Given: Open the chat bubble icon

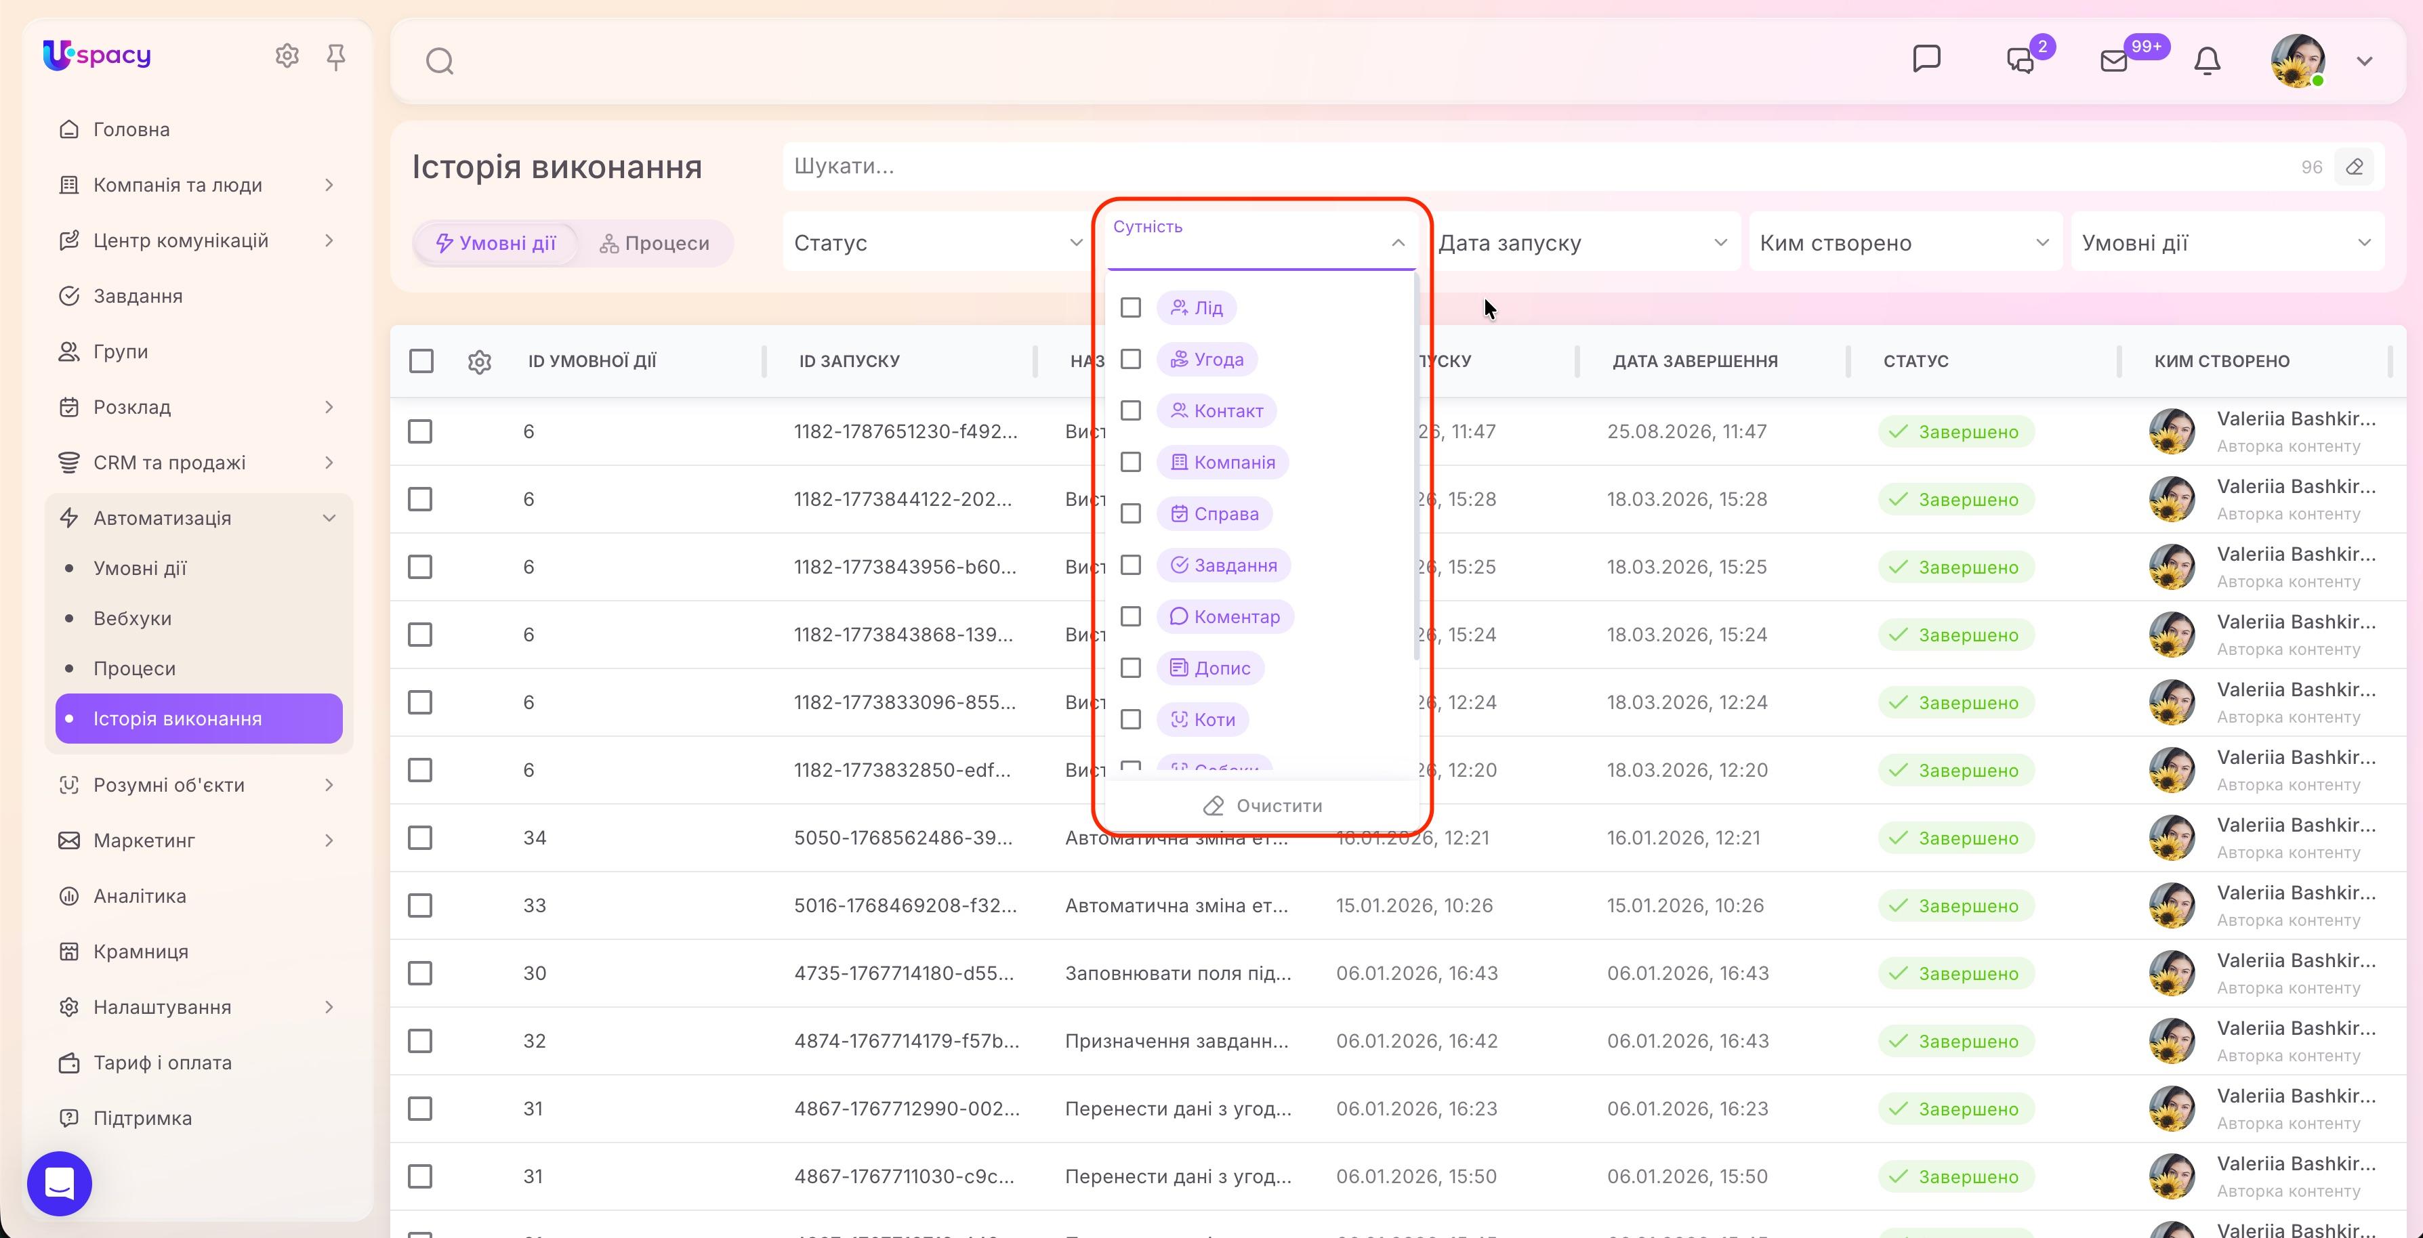Looking at the screenshot, I should pyautogui.click(x=1926, y=58).
